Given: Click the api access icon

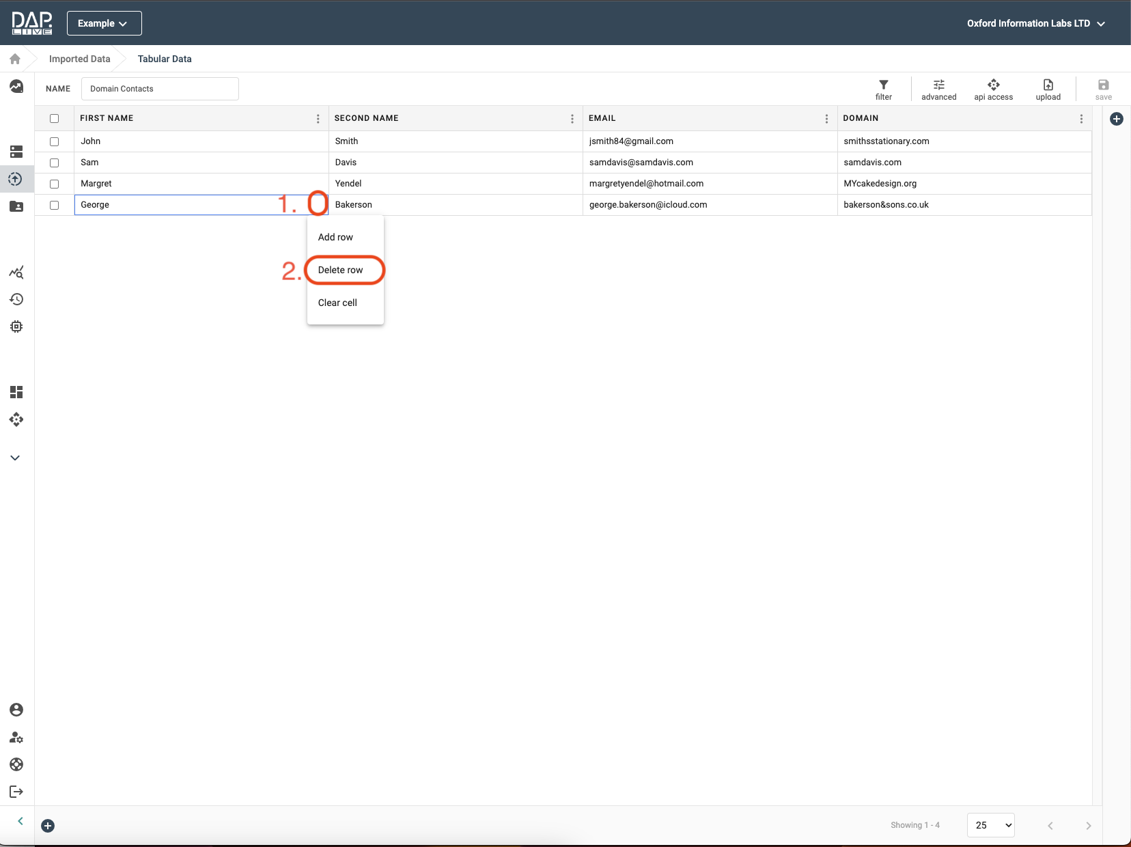Looking at the screenshot, I should click(993, 85).
